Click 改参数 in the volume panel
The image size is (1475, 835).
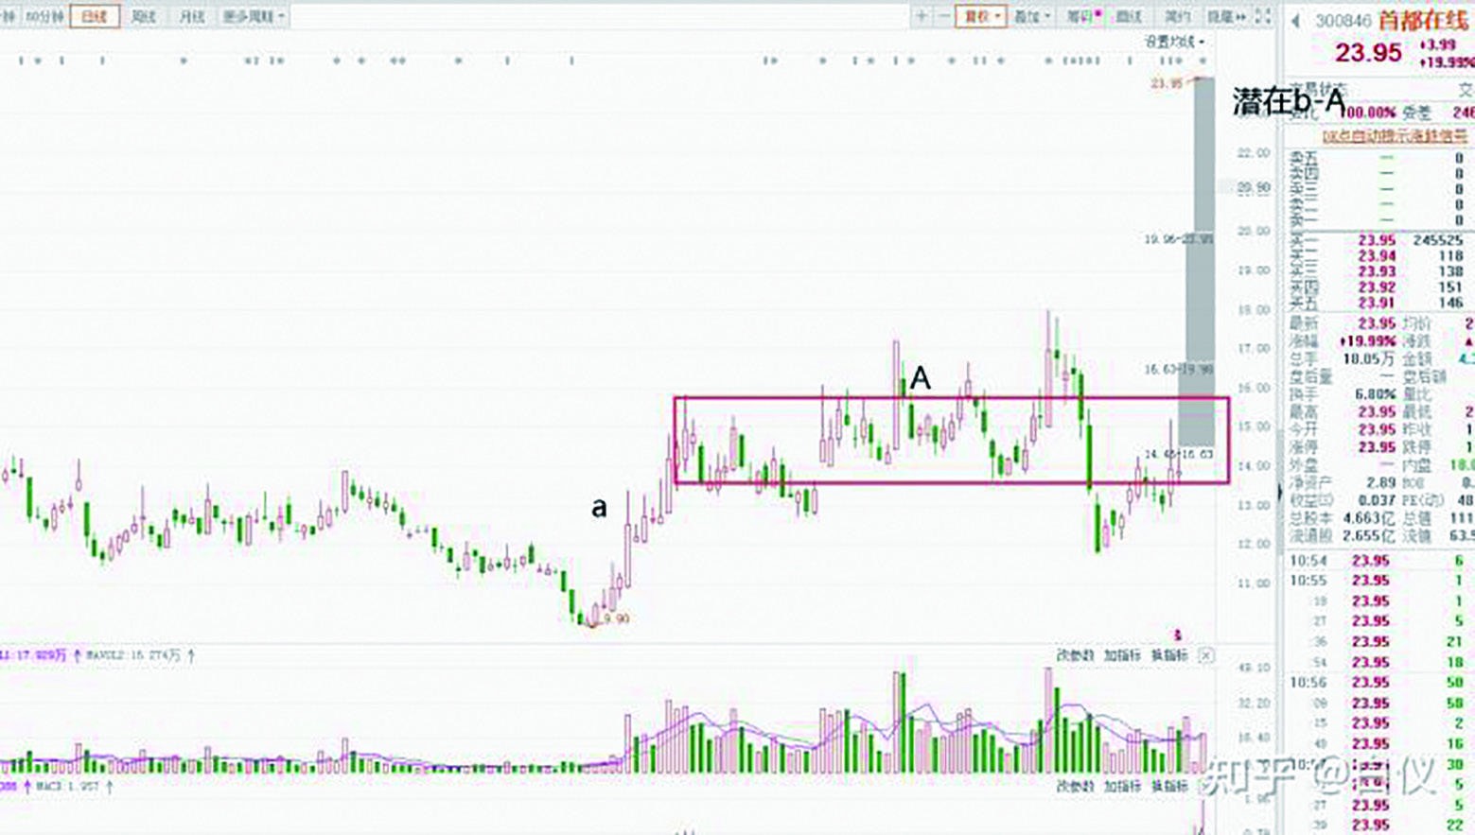[1075, 655]
